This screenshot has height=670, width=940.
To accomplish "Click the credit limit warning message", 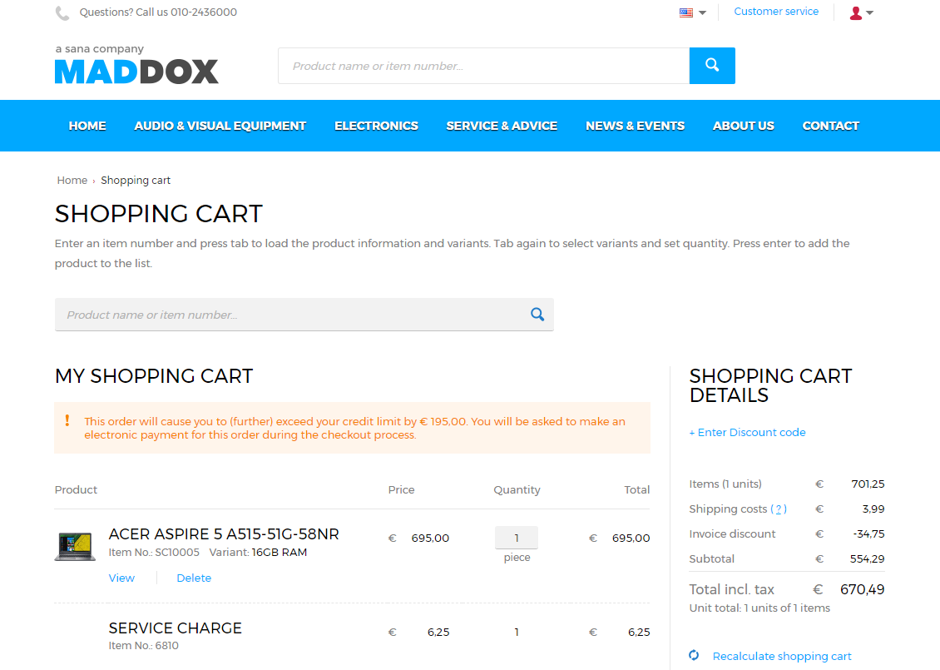I will 355,429.
